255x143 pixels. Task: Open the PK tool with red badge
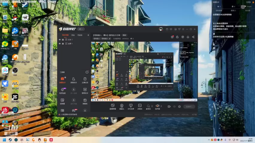[74, 110]
